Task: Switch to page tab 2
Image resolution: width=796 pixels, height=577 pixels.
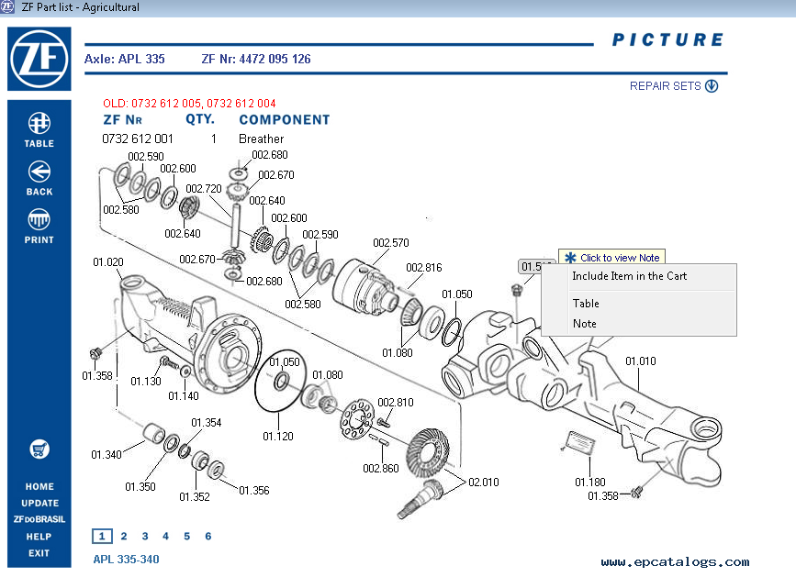Action: click(x=123, y=536)
